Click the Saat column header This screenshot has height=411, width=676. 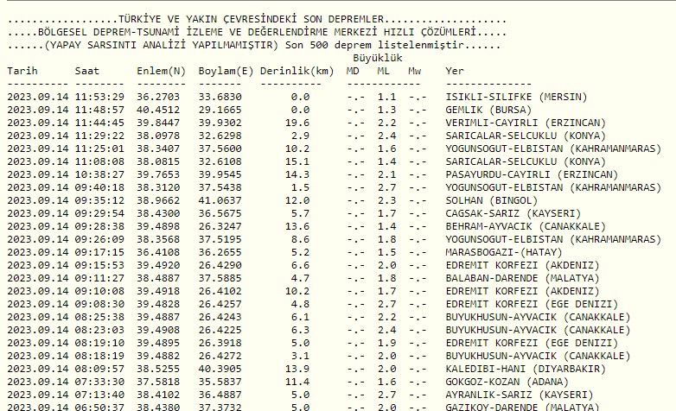point(86,70)
